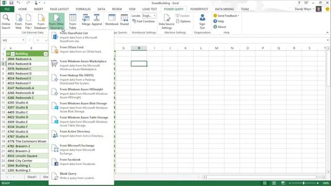Open the Building column filter dropdown
Screen dimensions: 331x186
pyautogui.click(x=46, y=54)
